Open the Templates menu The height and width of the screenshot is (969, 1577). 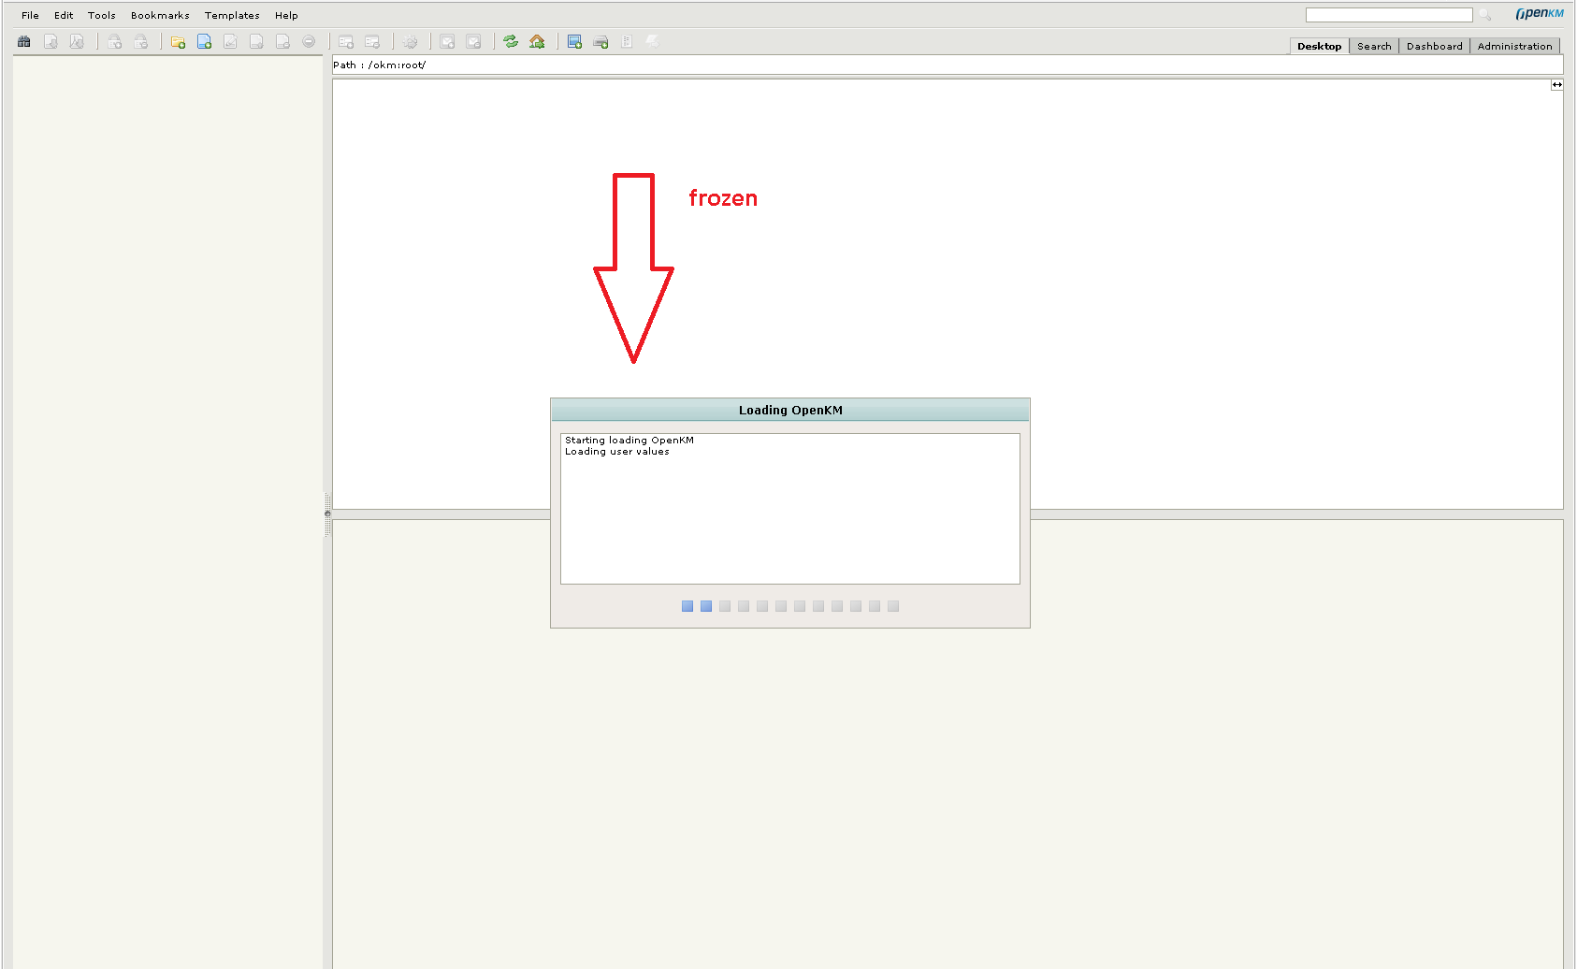(x=231, y=15)
